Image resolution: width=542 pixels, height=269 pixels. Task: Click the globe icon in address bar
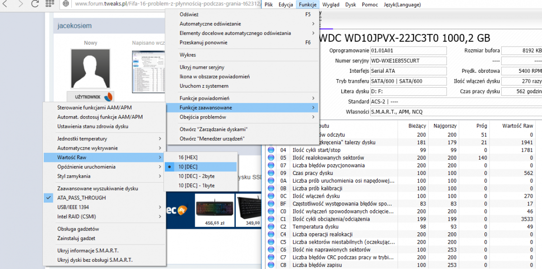pyautogui.click(x=66, y=4)
